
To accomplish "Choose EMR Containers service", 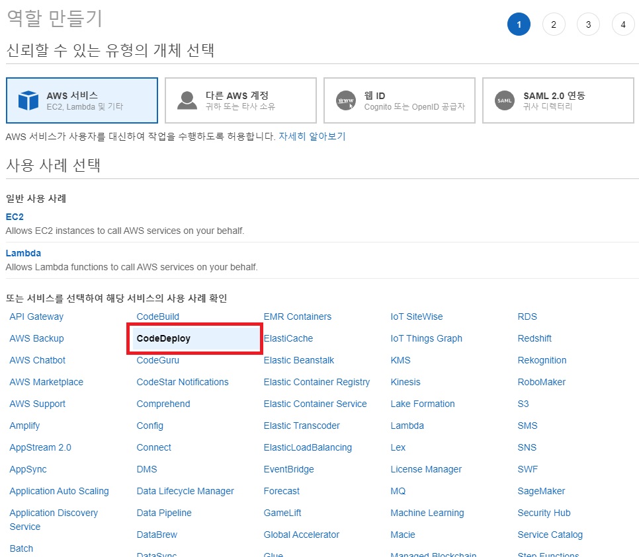I will click(x=298, y=316).
